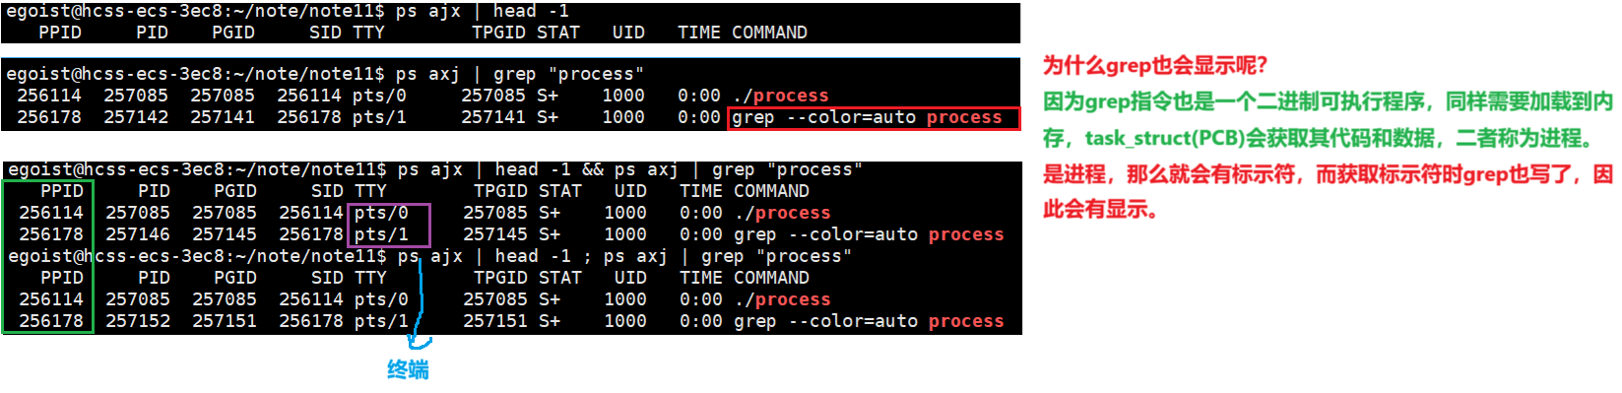Click PID value 257146 in the process list
The width and height of the screenshot is (1622, 393).
(x=138, y=234)
